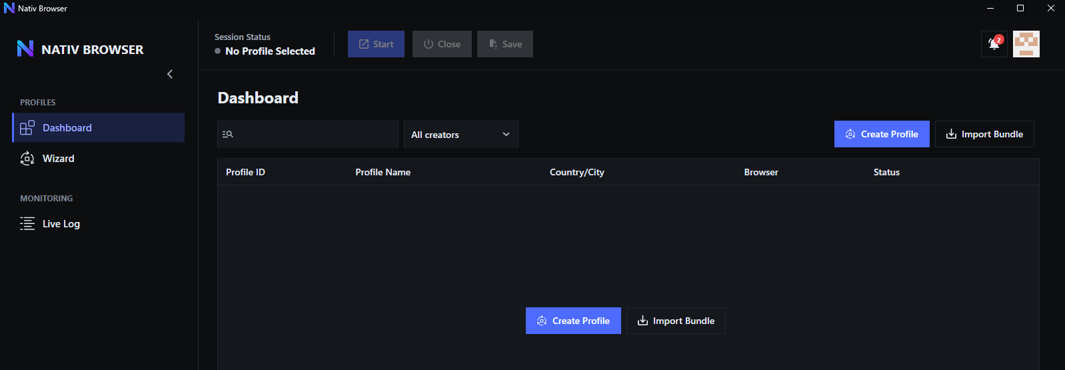Start the session with Start button
1065x370 pixels.
(x=376, y=44)
